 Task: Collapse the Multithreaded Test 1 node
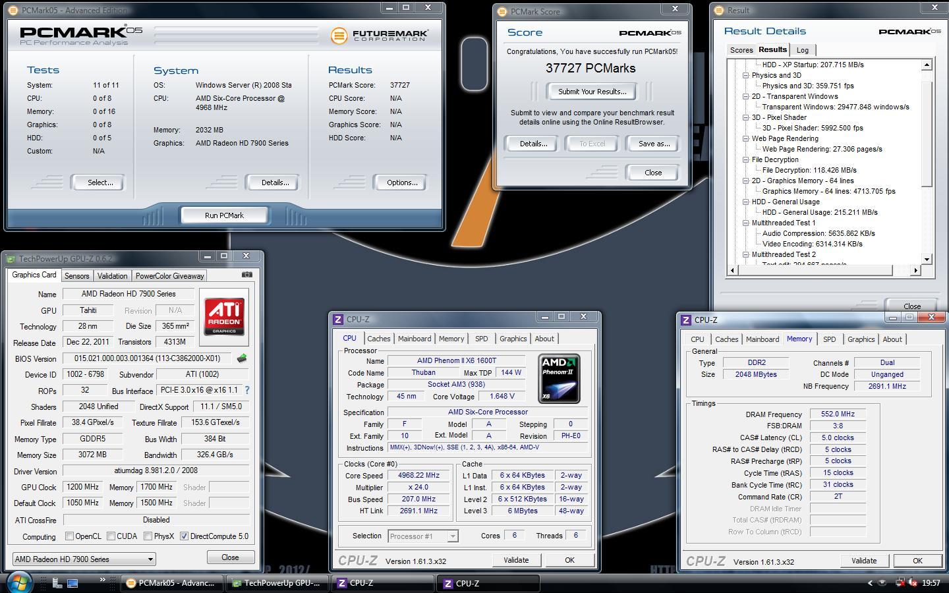[x=745, y=223]
